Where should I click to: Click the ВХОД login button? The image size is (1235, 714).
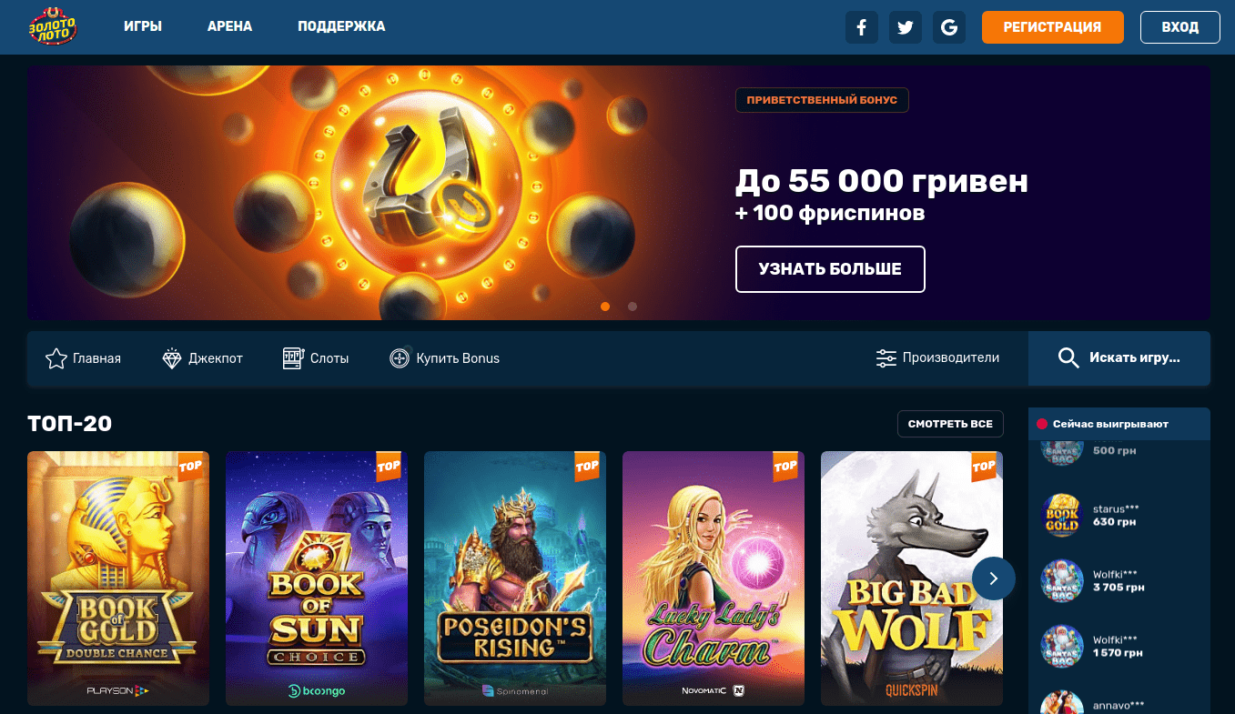pyautogui.click(x=1180, y=27)
